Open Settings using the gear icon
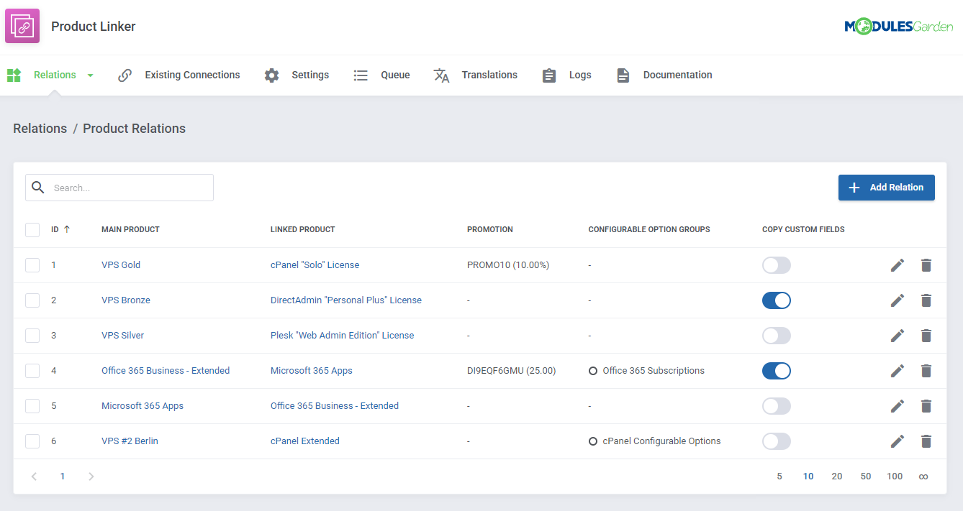Image resolution: width=963 pixels, height=511 pixels. coord(271,75)
